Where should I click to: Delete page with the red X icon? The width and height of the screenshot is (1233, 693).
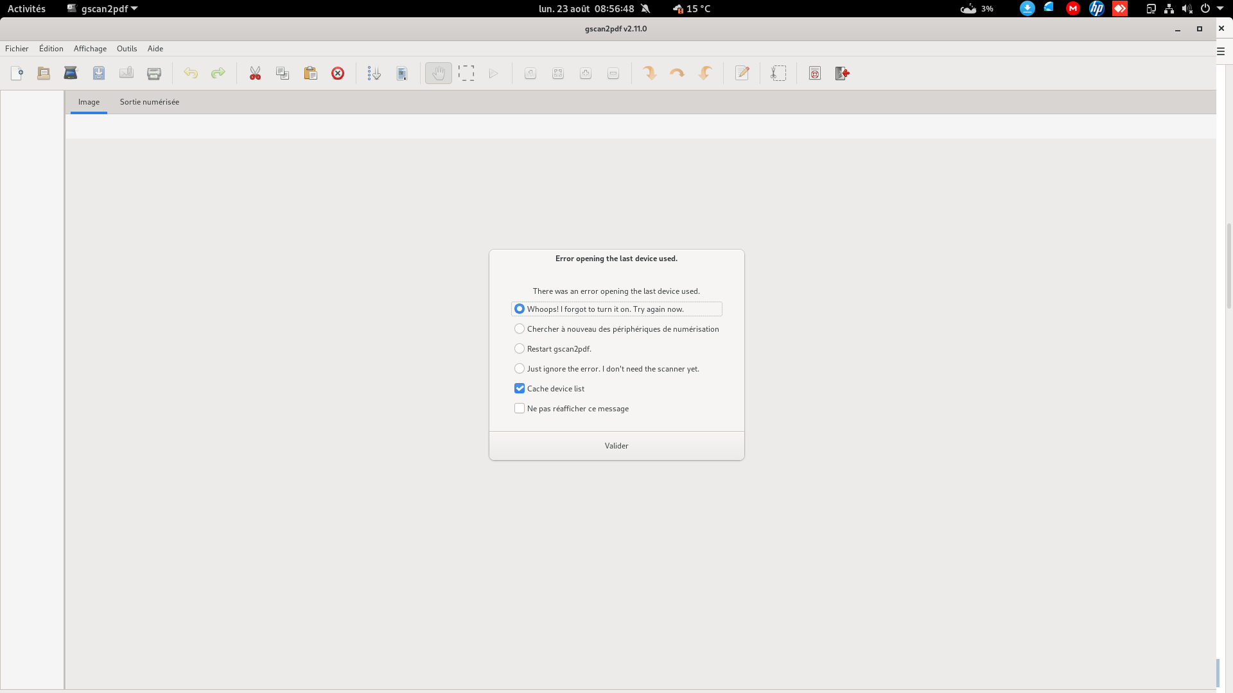(338, 73)
